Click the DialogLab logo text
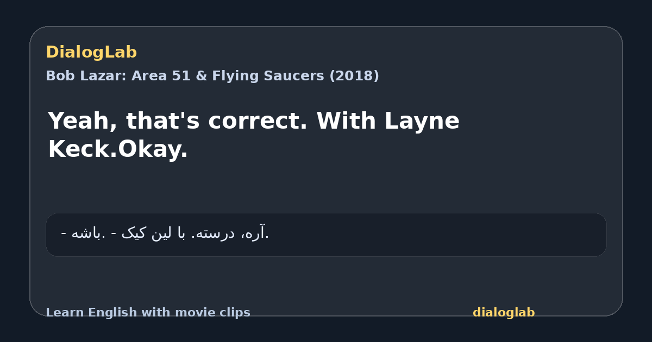The image size is (652, 342). tap(91, 53)
